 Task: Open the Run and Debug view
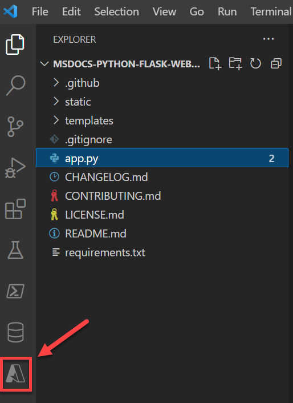coord(15,168)
